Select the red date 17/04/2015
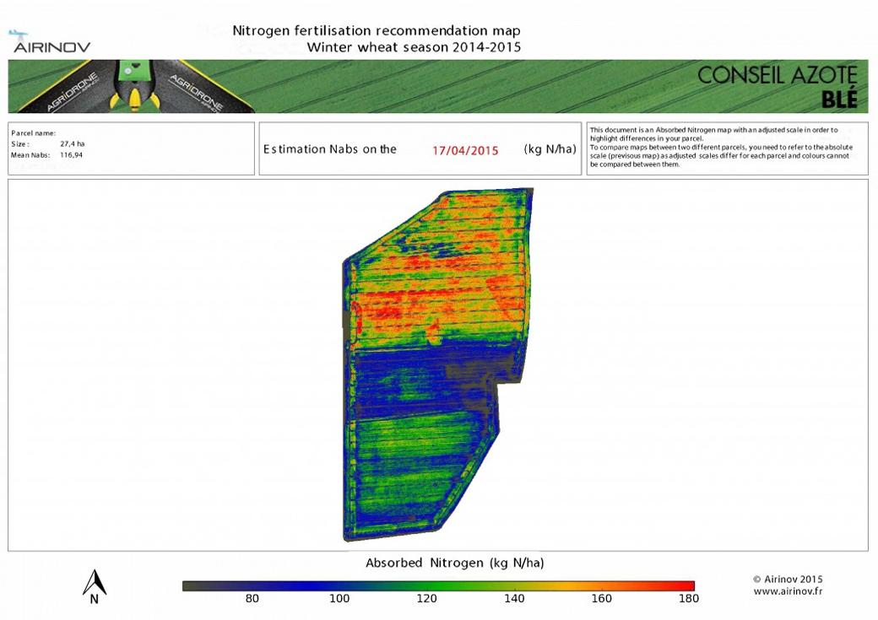The height and width of the screenshot is (620, 878). tap(465, 150)
